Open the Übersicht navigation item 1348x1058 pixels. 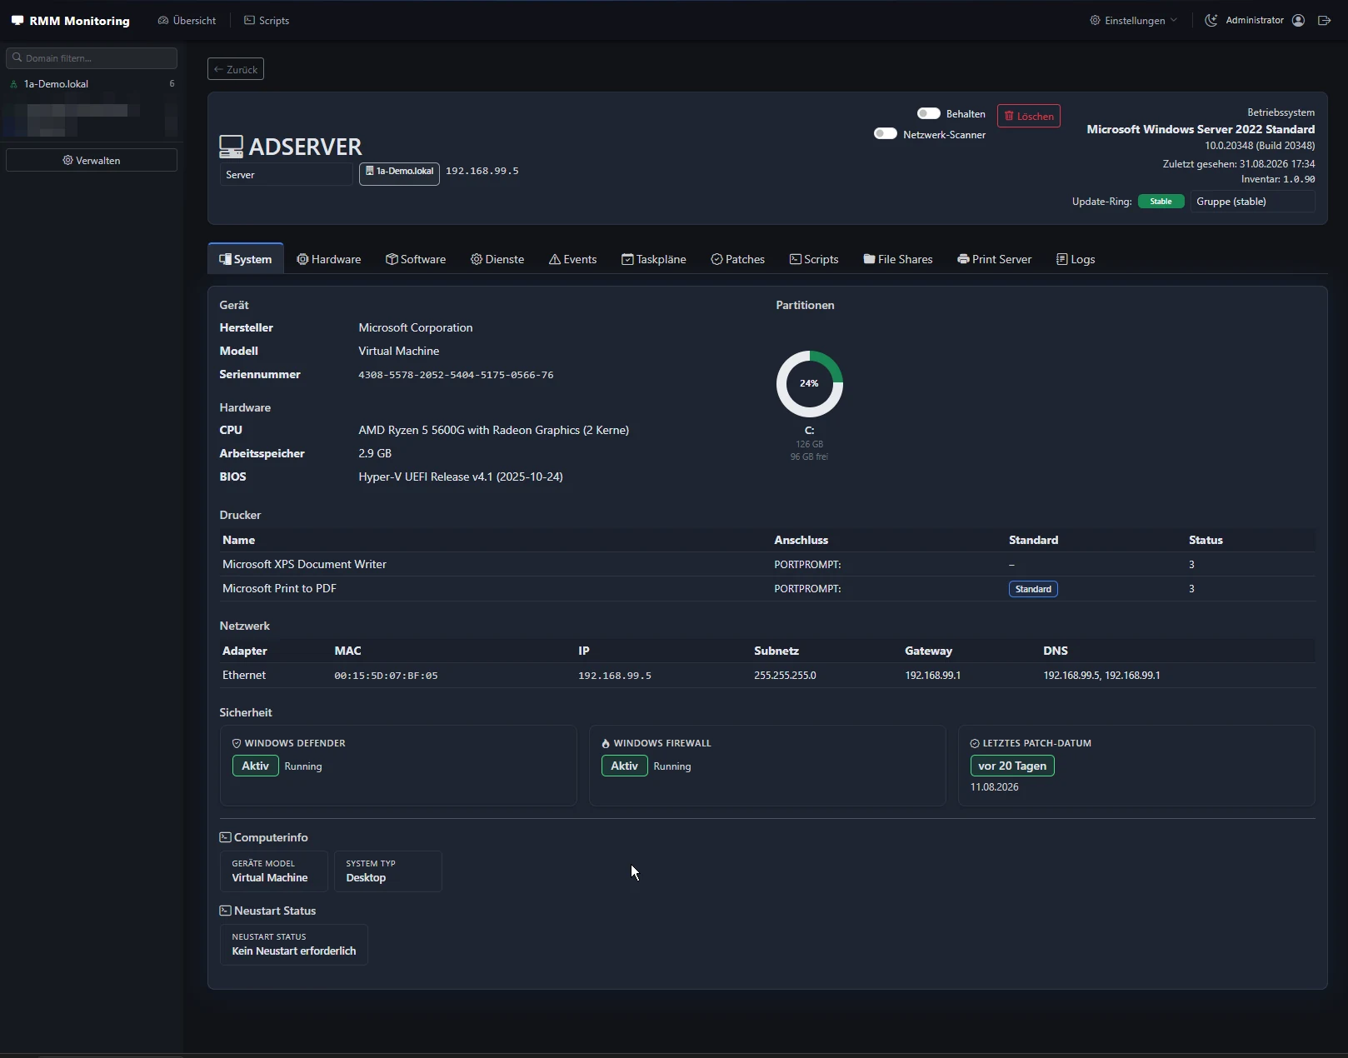(187, 20)
